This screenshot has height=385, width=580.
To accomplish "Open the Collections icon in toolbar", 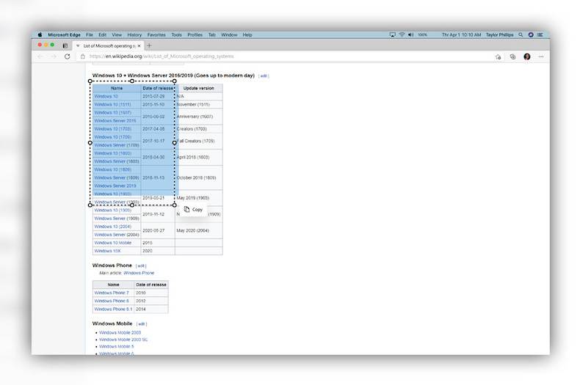I will tap(512, 56).
